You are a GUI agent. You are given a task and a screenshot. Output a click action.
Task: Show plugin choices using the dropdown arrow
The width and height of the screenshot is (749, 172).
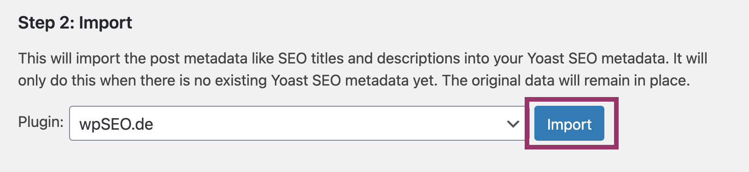coord(513,124)
